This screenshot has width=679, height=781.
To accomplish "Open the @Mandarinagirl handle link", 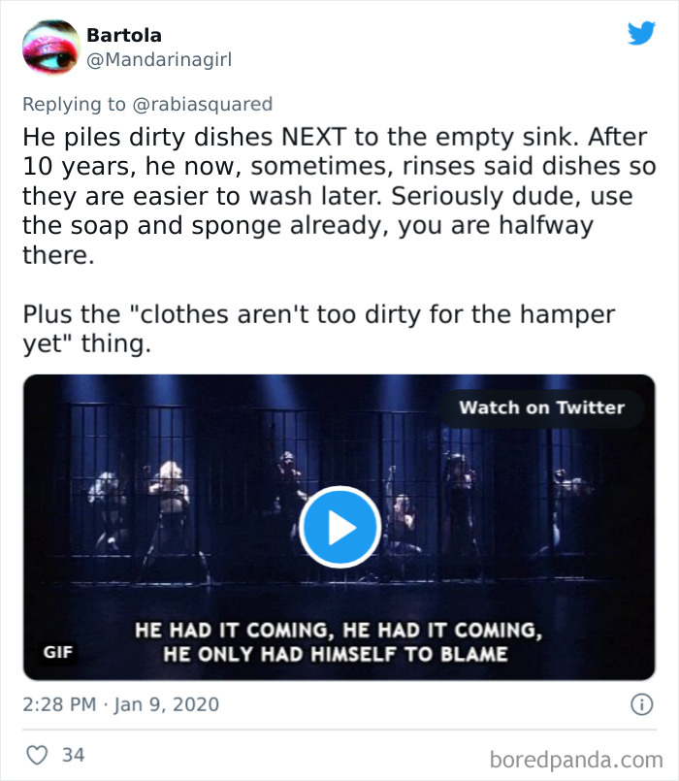I will click(159, 60).
